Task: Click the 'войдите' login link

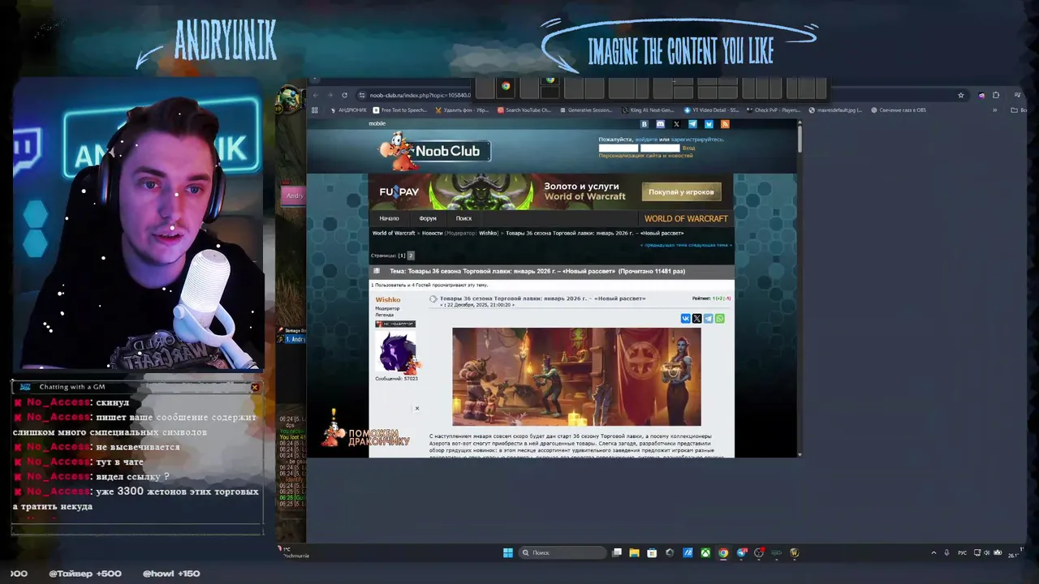Action: point(646,140)
